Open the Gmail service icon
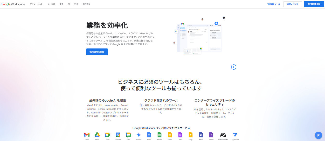 87,135
